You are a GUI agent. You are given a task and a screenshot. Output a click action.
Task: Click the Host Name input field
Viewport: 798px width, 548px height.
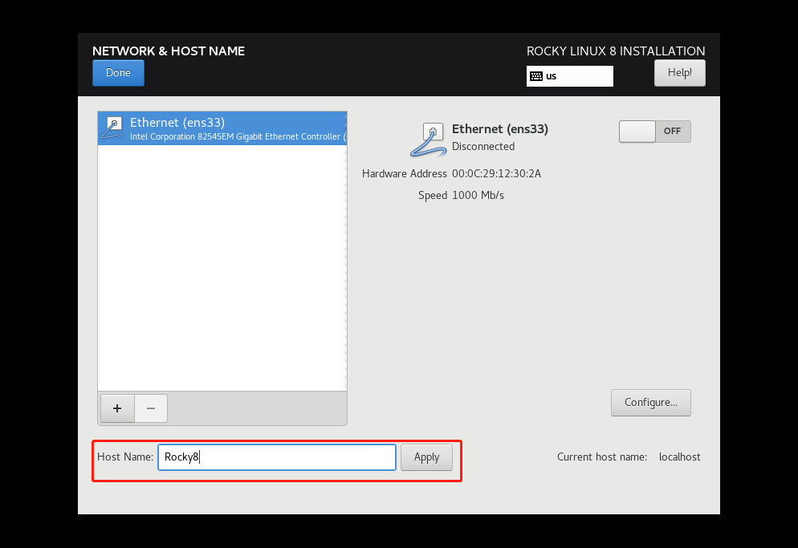277,457
